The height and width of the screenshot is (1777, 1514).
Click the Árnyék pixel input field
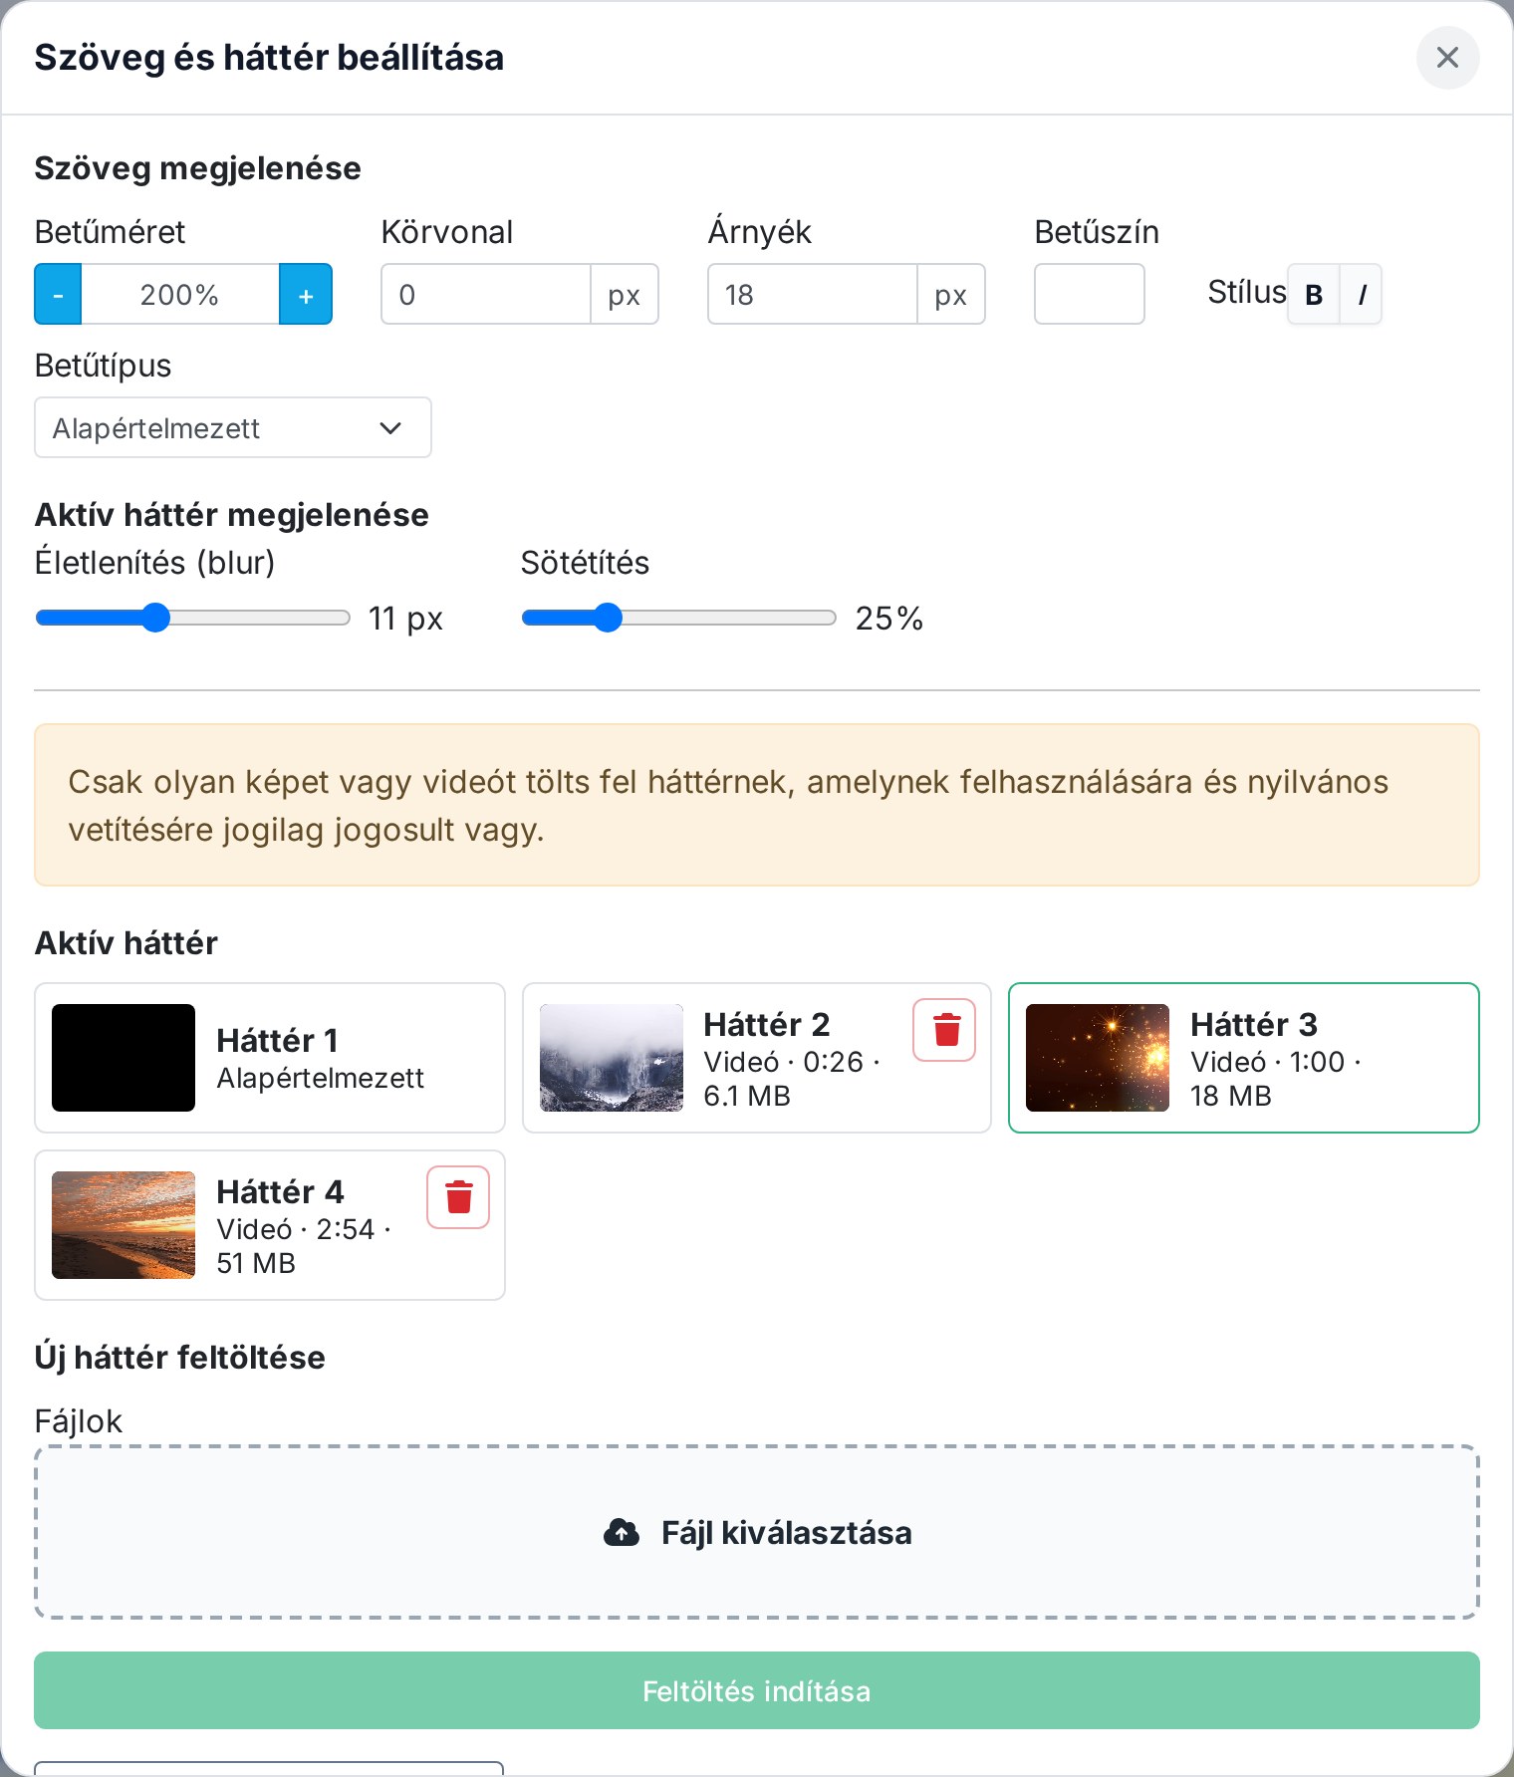pyautogui.click(x=813, y=294)
